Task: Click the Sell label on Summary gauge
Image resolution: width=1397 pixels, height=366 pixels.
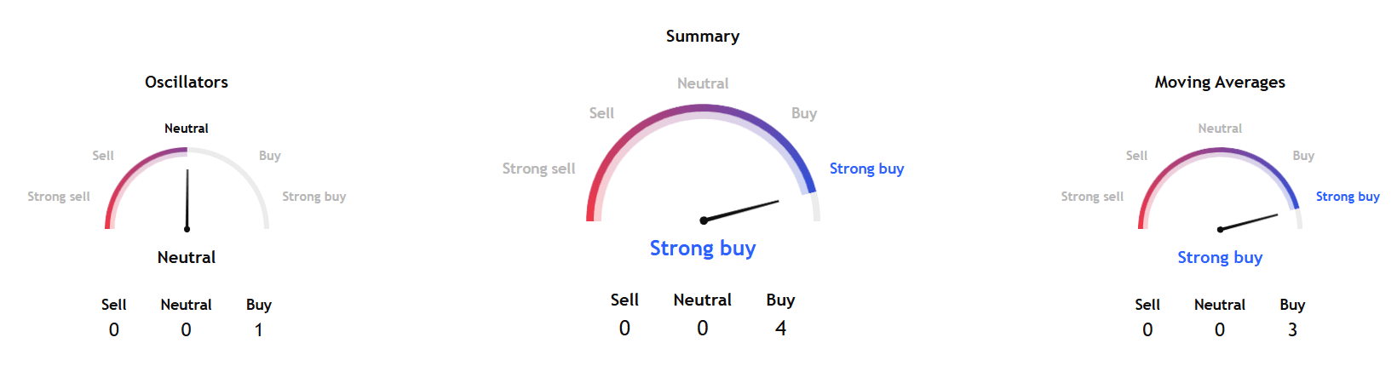Action: (x=601, y=113)
